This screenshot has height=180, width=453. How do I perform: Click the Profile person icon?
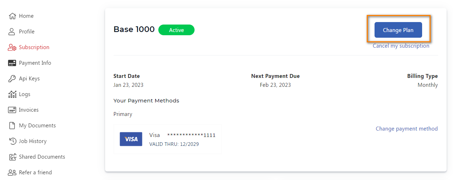click(12, 32)
